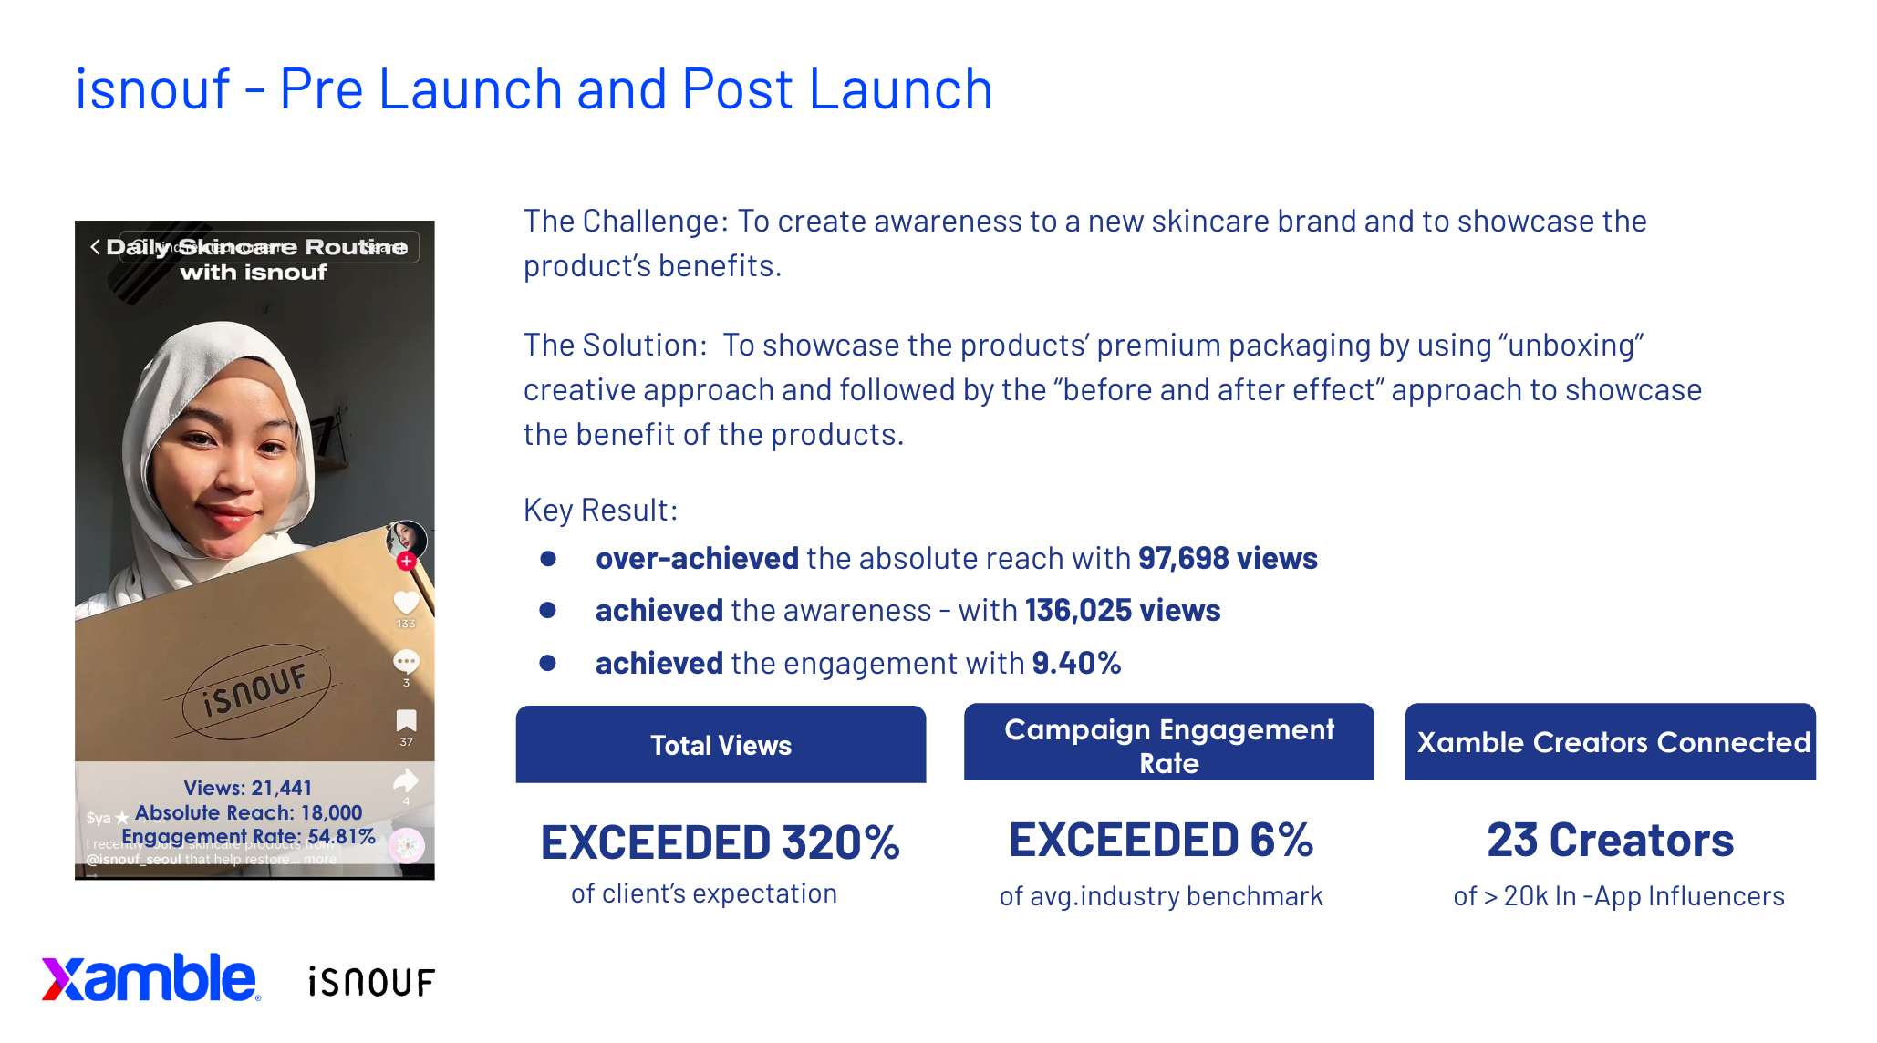Tap the bookmark save icon
1877x1043 pixels.
406,721
